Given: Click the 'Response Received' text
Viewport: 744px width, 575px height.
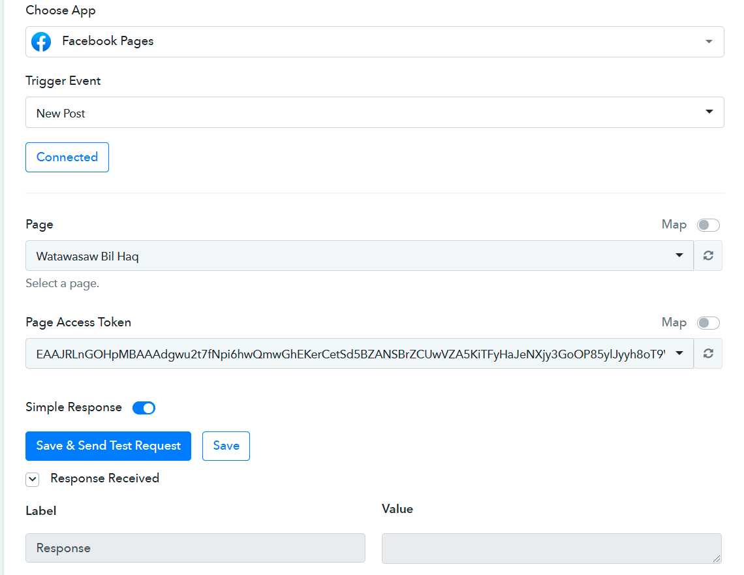Looking at the screenshot, I should 105,478.
